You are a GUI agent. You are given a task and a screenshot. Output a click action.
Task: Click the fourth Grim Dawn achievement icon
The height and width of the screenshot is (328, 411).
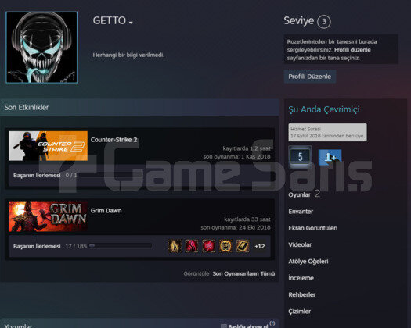225,246
